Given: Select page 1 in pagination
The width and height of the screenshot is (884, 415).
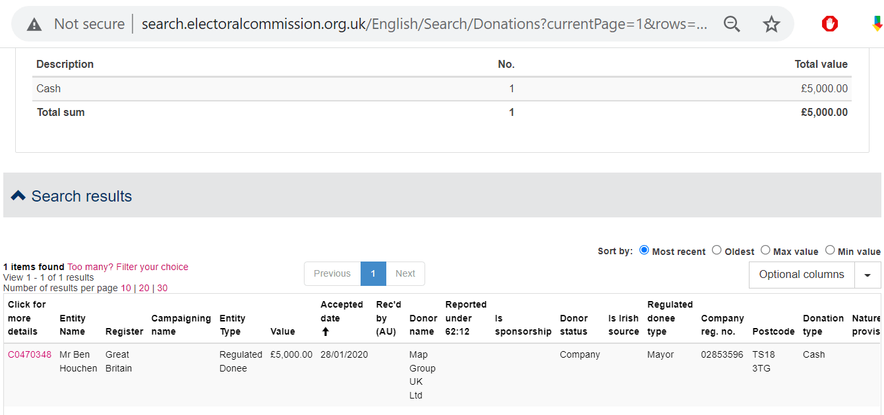Looking at the screenshot, I should pos(373,273).
